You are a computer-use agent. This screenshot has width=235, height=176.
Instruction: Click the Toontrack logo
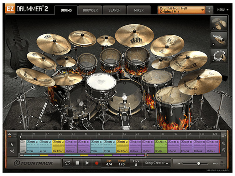34,163
